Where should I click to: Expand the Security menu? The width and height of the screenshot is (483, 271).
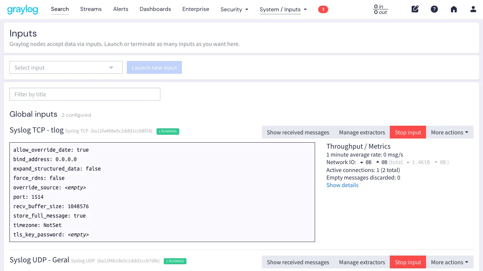click(234, 9)
